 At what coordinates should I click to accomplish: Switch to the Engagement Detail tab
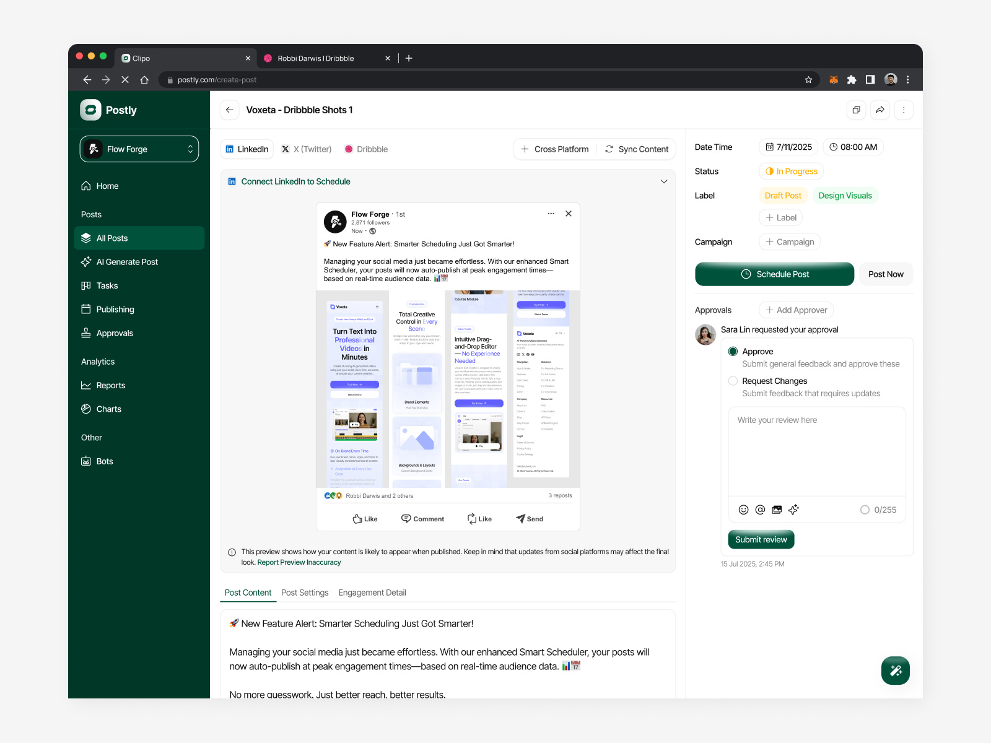pos(372,593)
